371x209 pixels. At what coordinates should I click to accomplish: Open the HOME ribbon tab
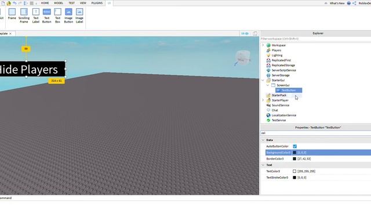click(45, 3)
